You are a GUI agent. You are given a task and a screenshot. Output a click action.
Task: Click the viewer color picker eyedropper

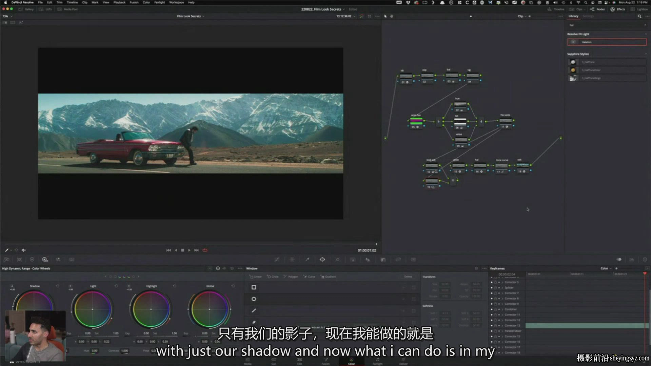pyautogui.click(x=6, y=250)
